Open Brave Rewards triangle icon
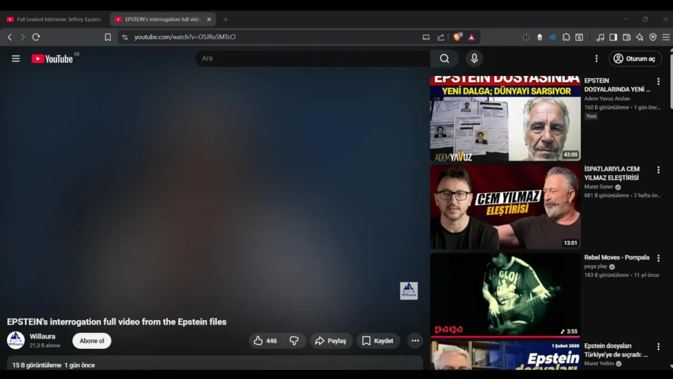673x379 pixels. [x=472, y=37]
